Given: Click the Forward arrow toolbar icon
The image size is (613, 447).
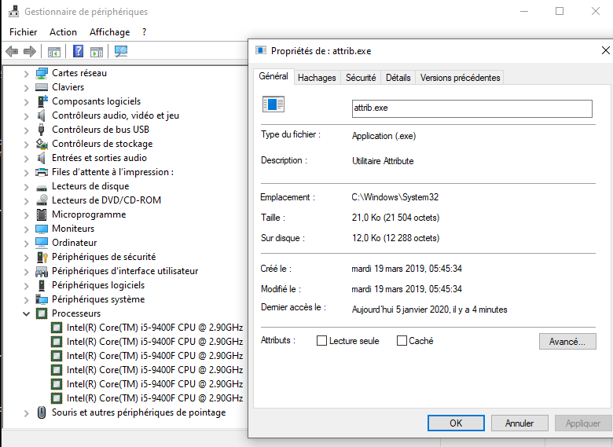Looking at the screenshot, I should [x=30, y=51].
